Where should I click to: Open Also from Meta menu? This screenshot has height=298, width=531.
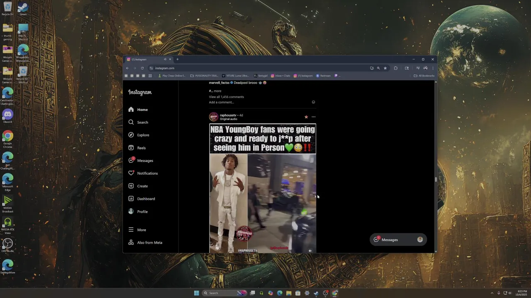pos(145,243)
